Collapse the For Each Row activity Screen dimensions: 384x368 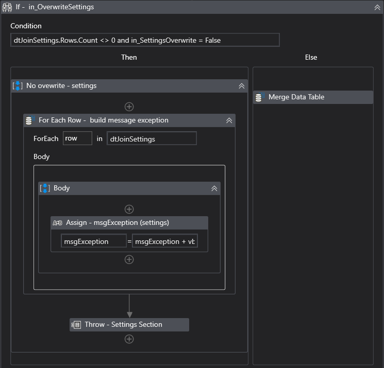click(229, 120)
